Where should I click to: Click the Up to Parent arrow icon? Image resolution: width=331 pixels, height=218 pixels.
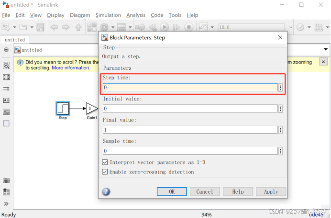point(78,27)
